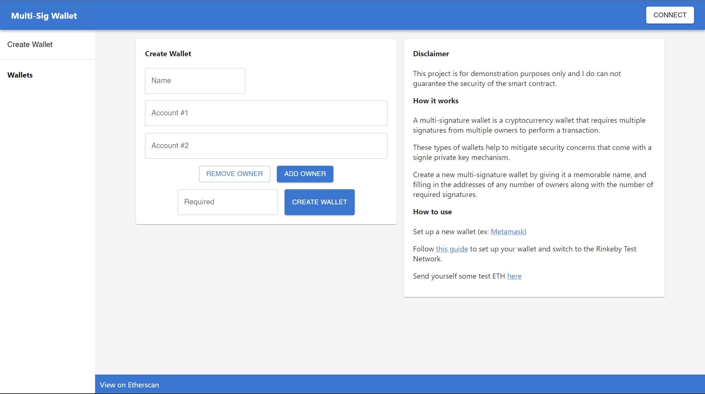Follow the 'this guide' link
705x394 pixels.
tap(452, 249)
